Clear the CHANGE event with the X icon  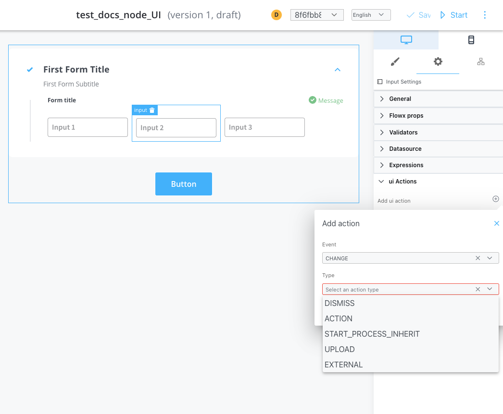click(478, 258)
